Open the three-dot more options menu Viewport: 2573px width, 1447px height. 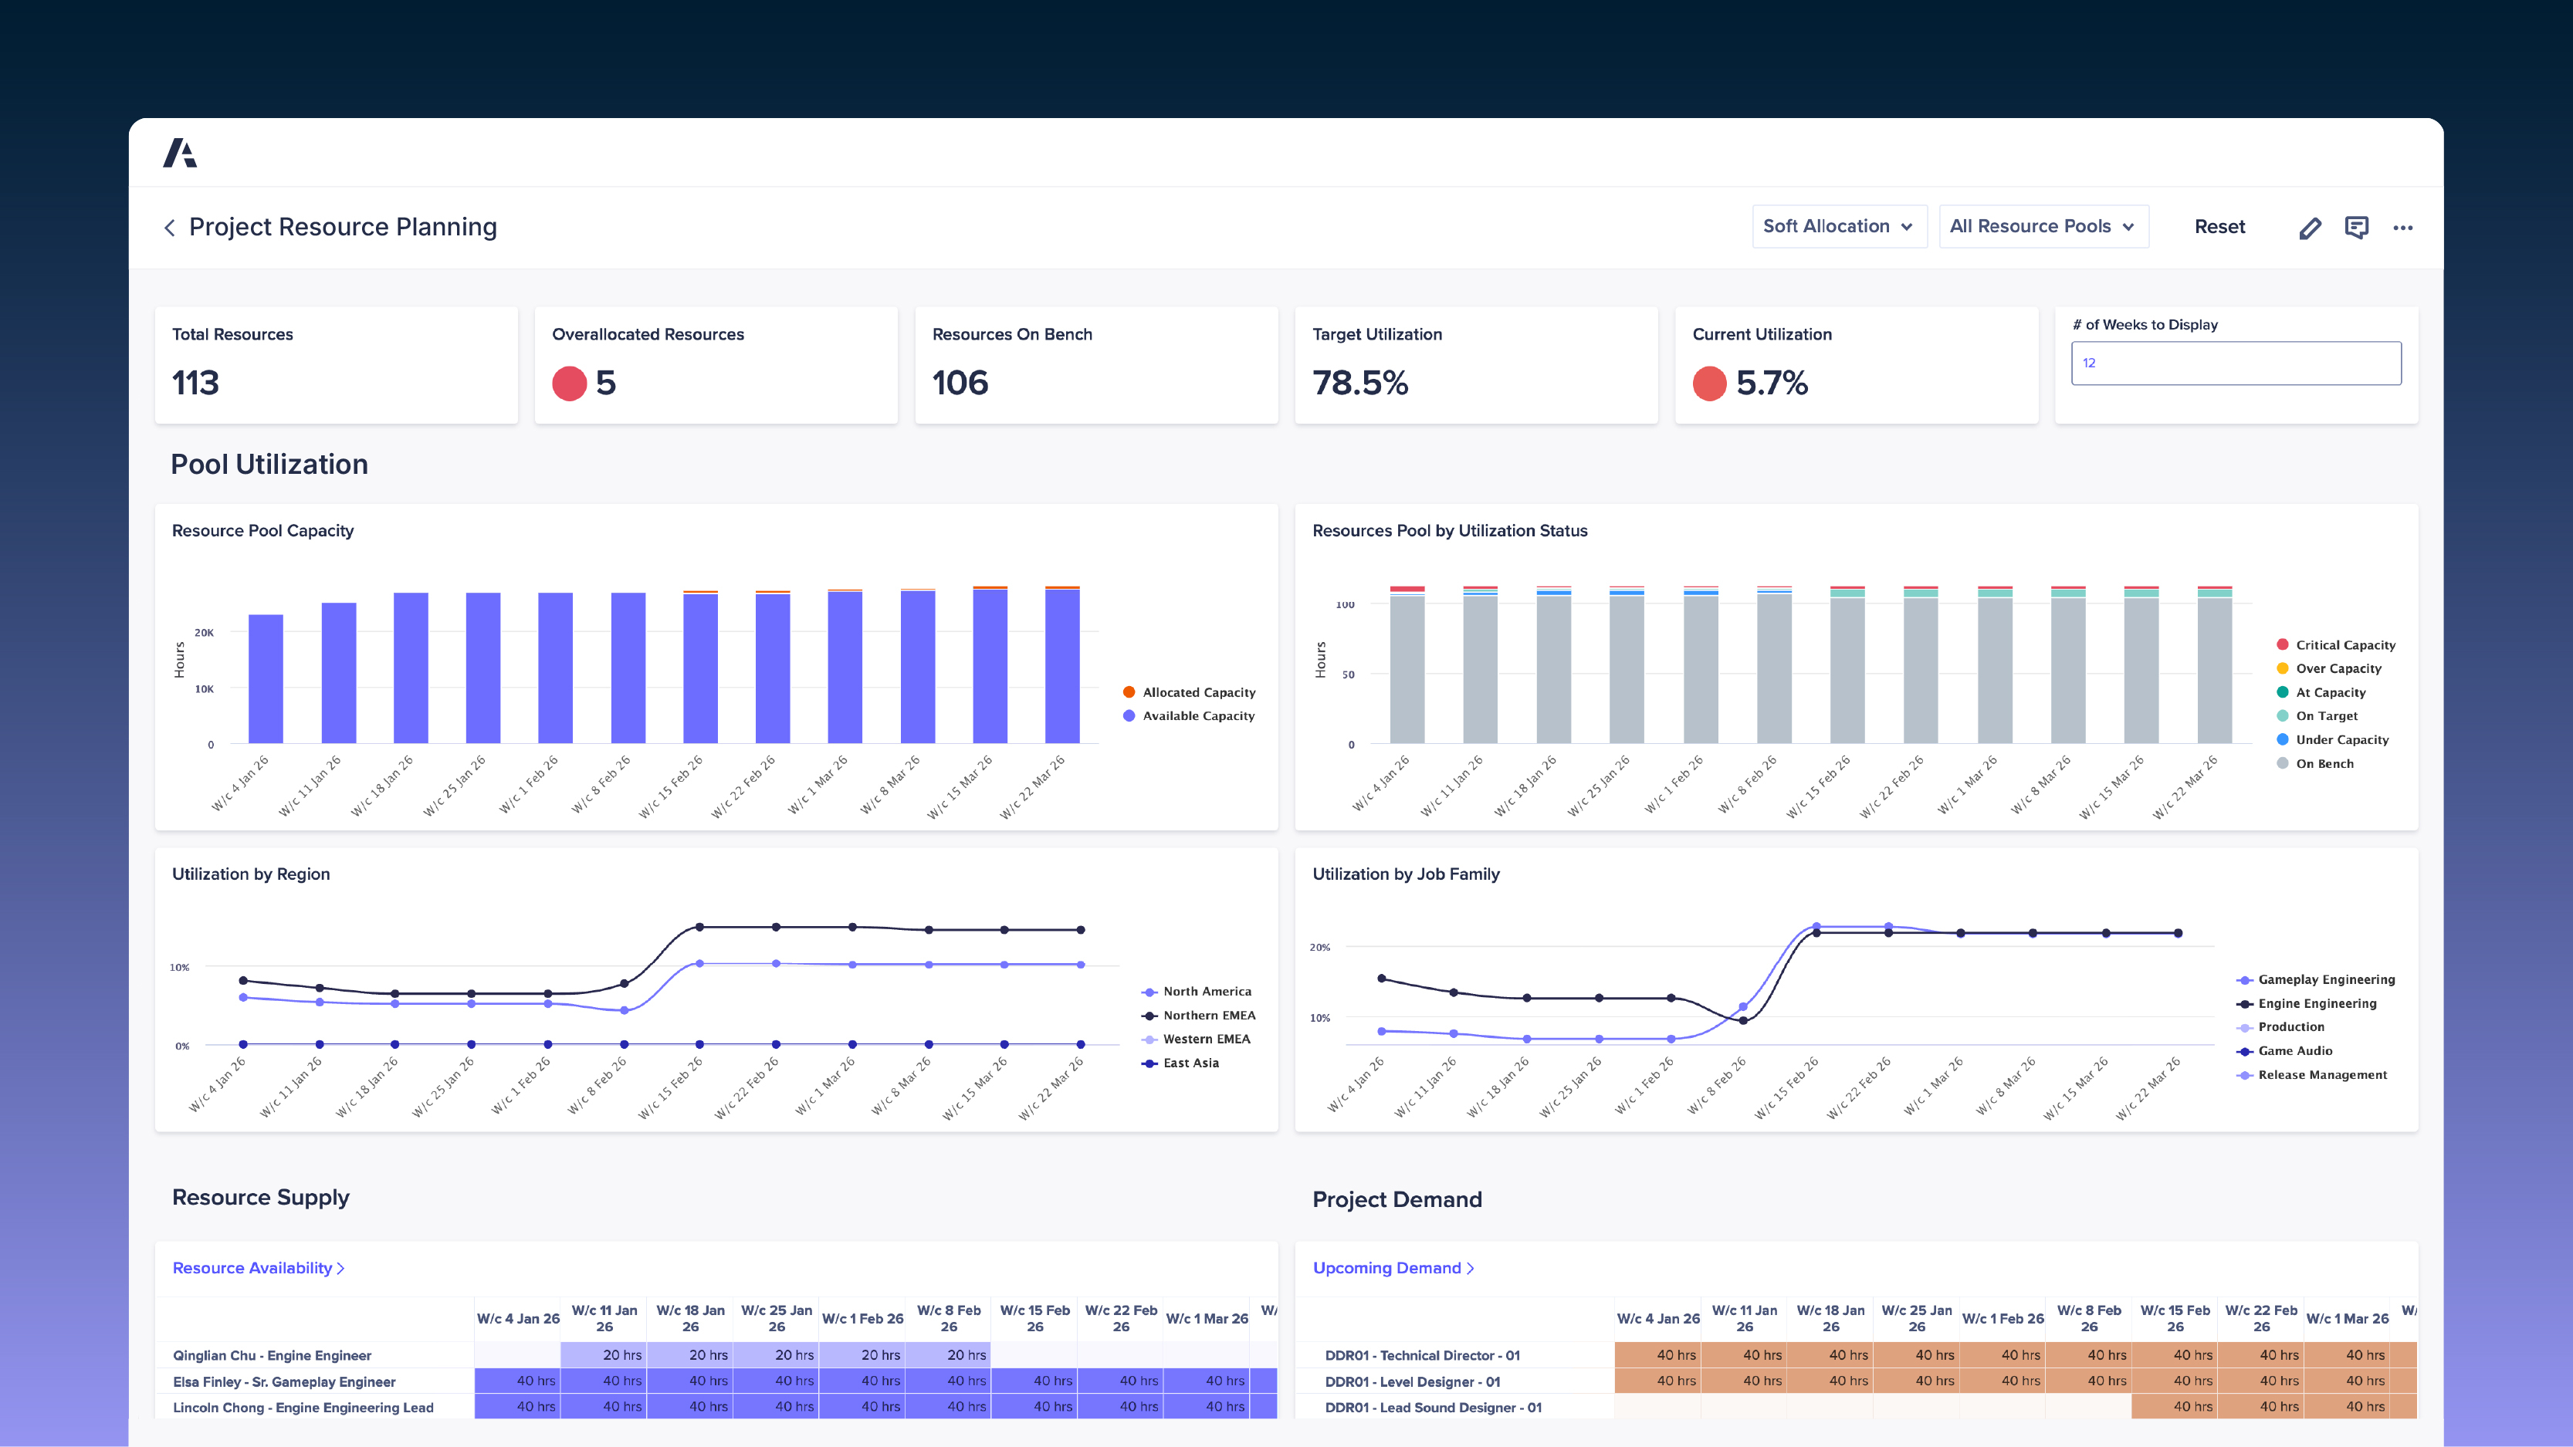pos(2402,228)
